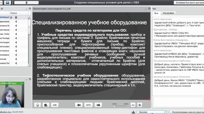204x114 pixels.
Task: Toggle speaker icon for Балтовская user
Action: pyautogui.click(x=16, y=30)
